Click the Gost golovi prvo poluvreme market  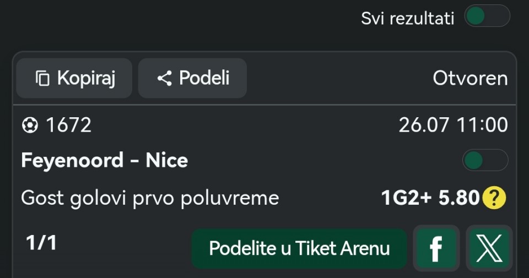150,198
